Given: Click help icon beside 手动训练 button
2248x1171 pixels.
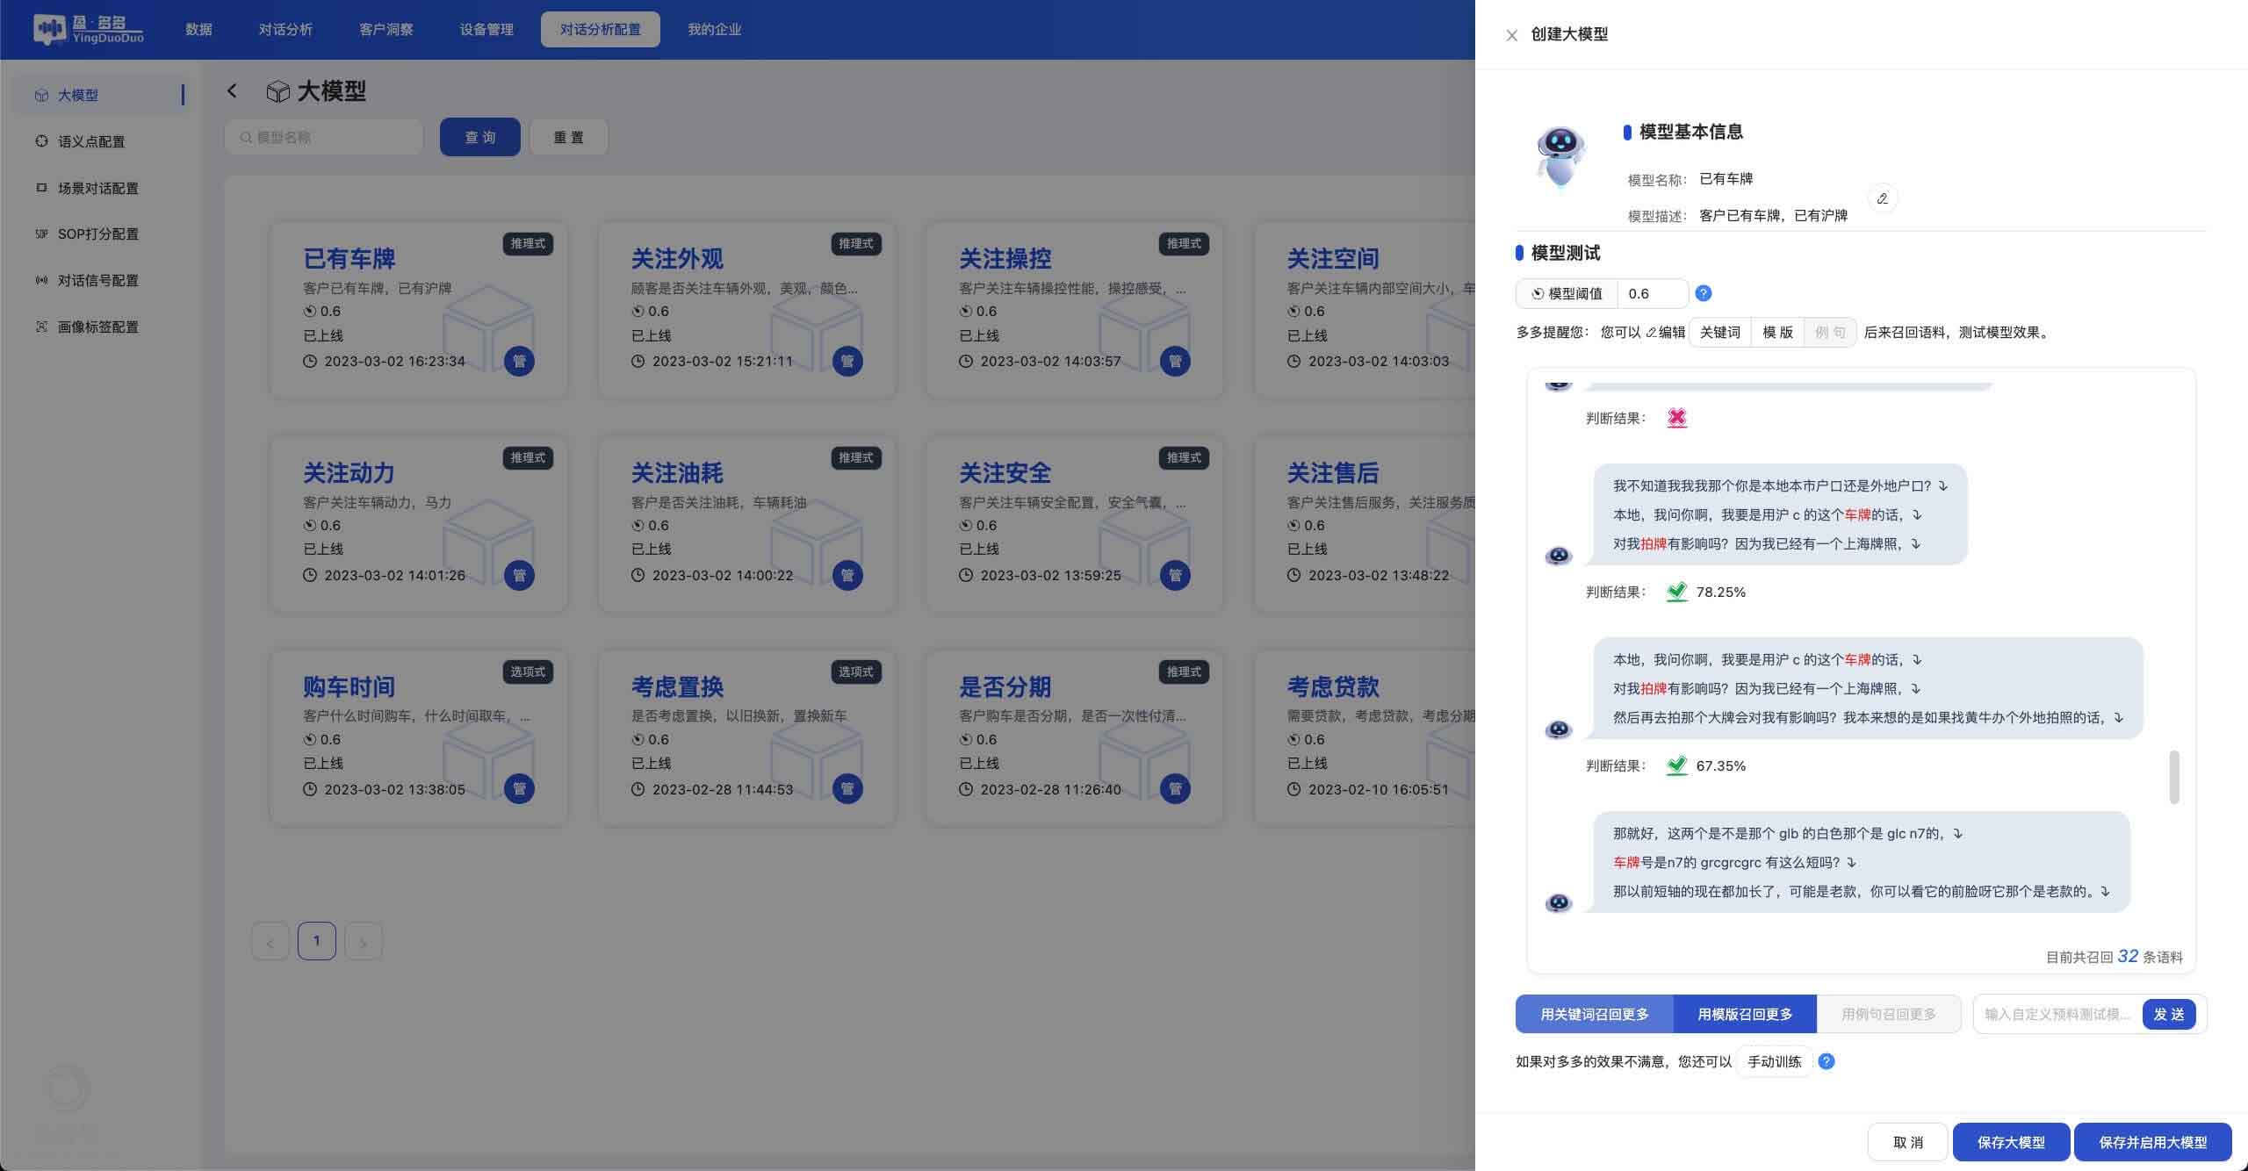Looking at the screenshot, I should tap(1826, 1061).
